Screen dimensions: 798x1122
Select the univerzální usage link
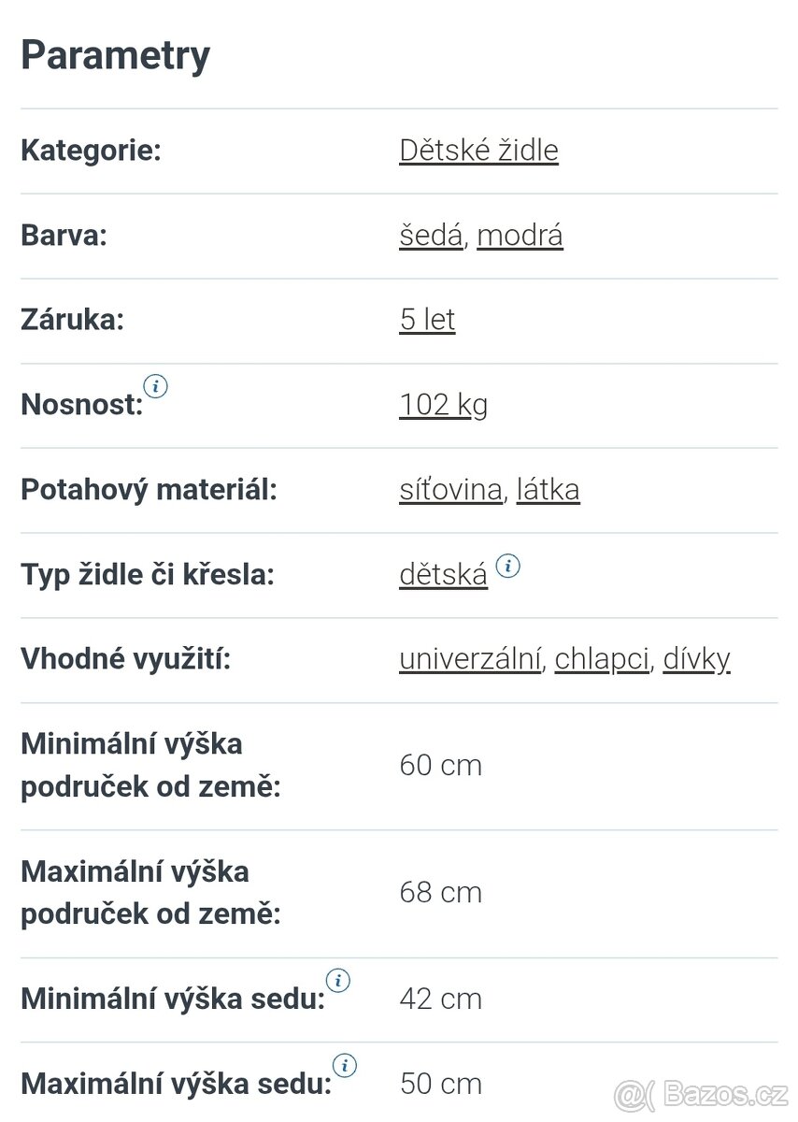470,658
